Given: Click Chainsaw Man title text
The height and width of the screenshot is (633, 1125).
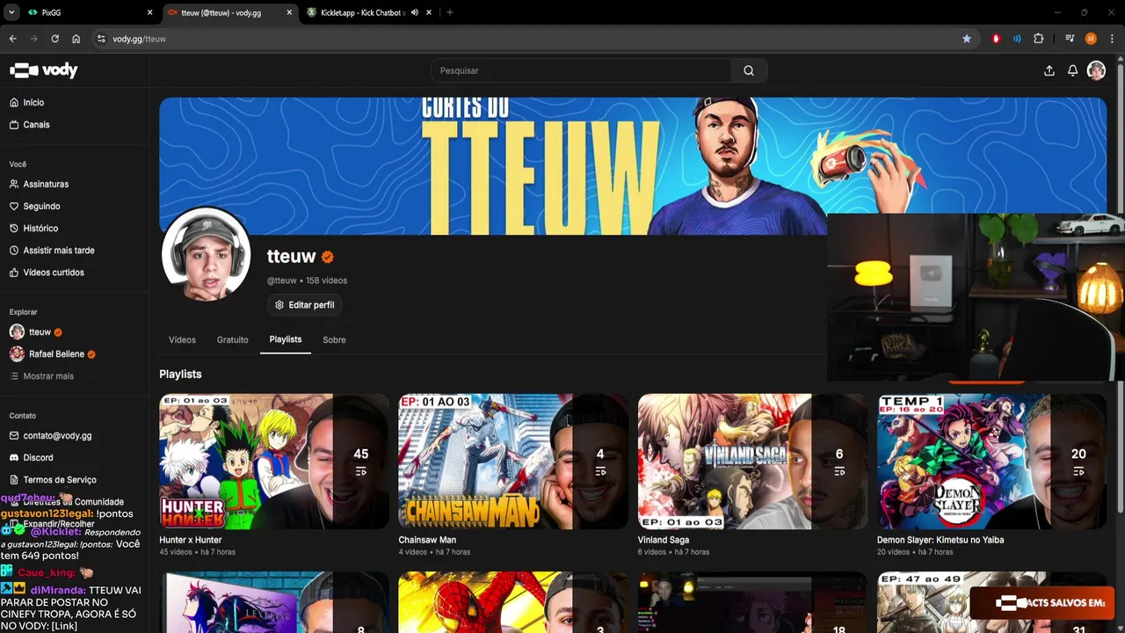Looking at the screenshot, I should pos(427,540).
